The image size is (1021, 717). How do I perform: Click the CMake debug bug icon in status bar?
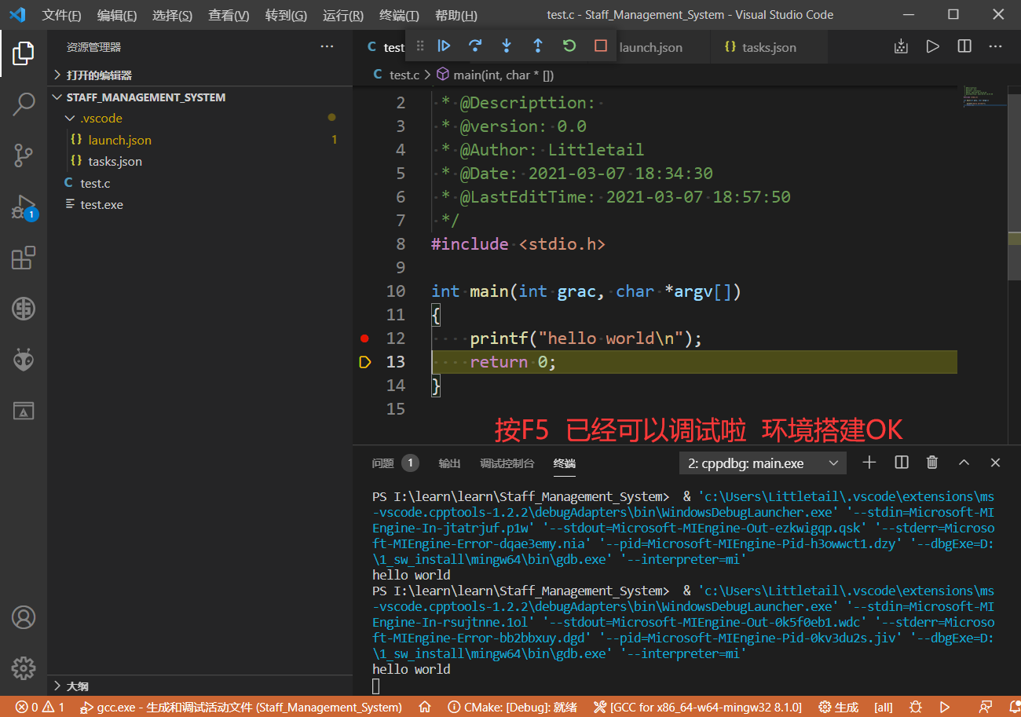(x=916, y=707)
